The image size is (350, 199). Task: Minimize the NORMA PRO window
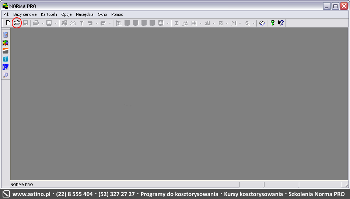(327, 6)
